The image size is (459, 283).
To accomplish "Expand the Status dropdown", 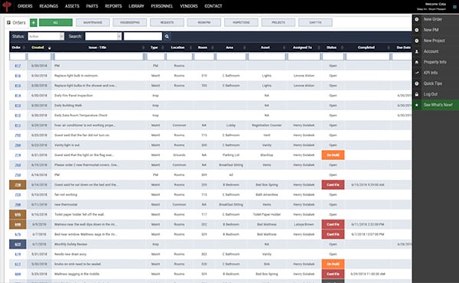I will coord(46,36).
